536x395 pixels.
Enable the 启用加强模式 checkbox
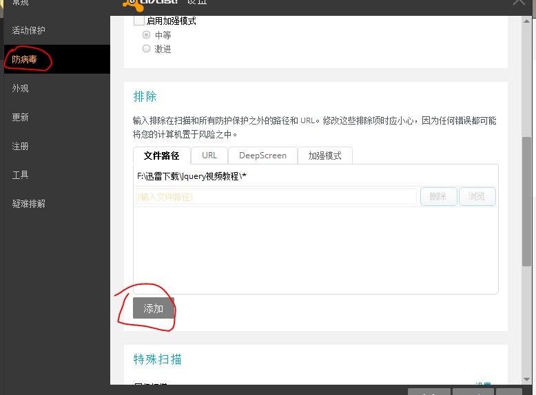138,21
